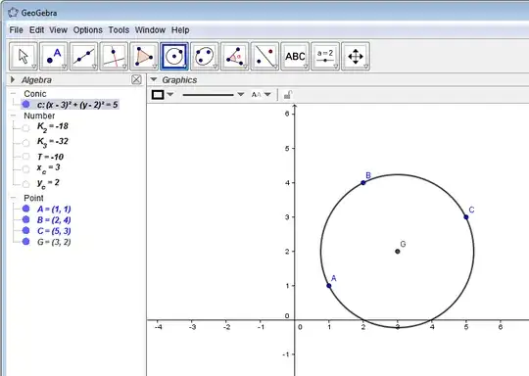The width and height of the screenshot is (529, 376).
Task: Select the Line through Two Points tool
Action: tap(83, 57)
